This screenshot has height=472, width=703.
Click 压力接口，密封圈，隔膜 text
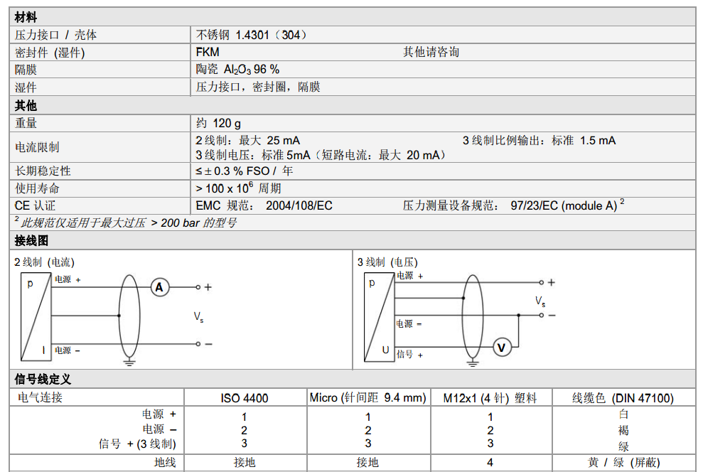pos(258,87)
